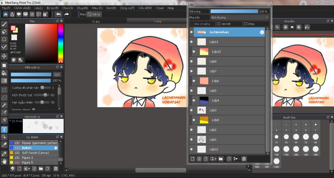The height and width of the screenshot is (178, 334).
Task: Hide the Lớp10 layer
Action: 194,52
